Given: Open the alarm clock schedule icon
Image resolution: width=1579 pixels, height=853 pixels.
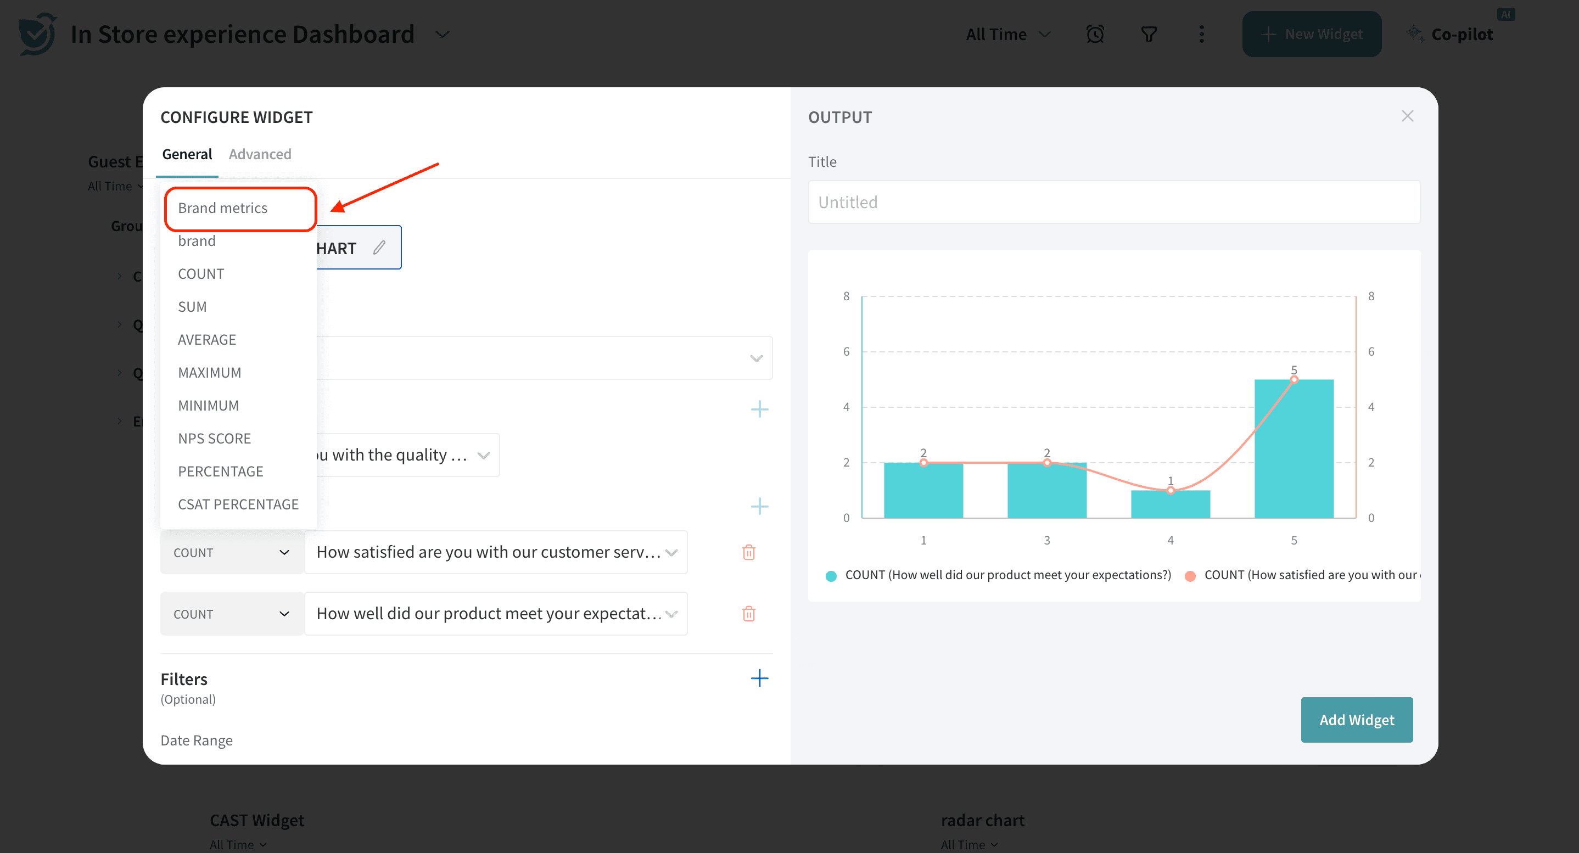Looking at the screenshot, I should 1095,35.
